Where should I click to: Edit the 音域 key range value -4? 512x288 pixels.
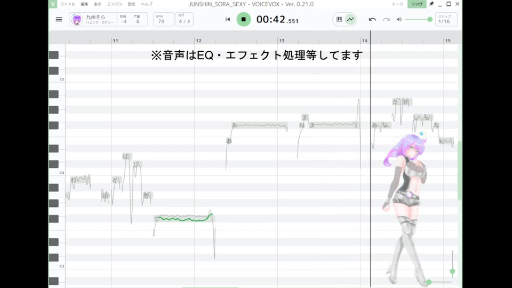click(x=124, y=20)
